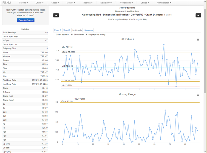This screenshot has width=207, height=153.
Task: Toggle the Show limits checkbox
Action: click(x=72, y=34)
